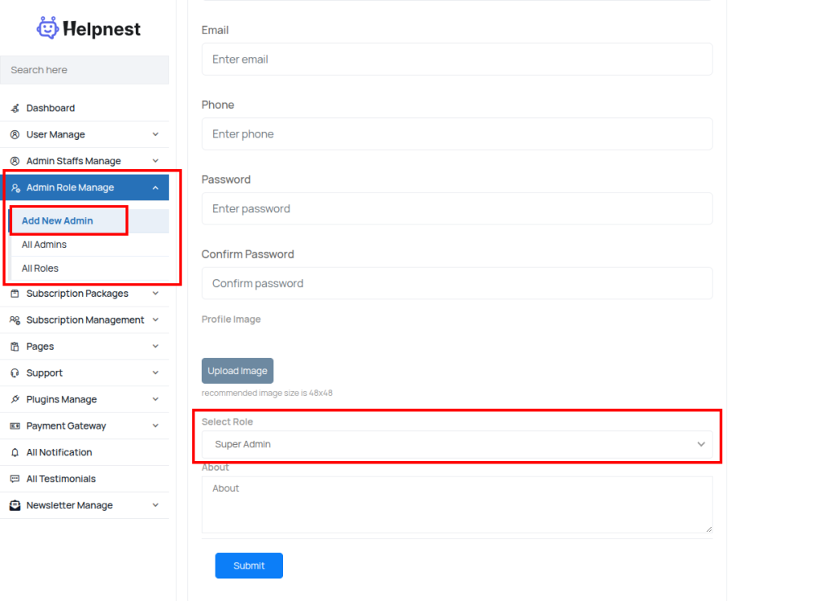Screen dimensions: 833x601
Task: Click the Pages document icon
Action: coord(15,346)
